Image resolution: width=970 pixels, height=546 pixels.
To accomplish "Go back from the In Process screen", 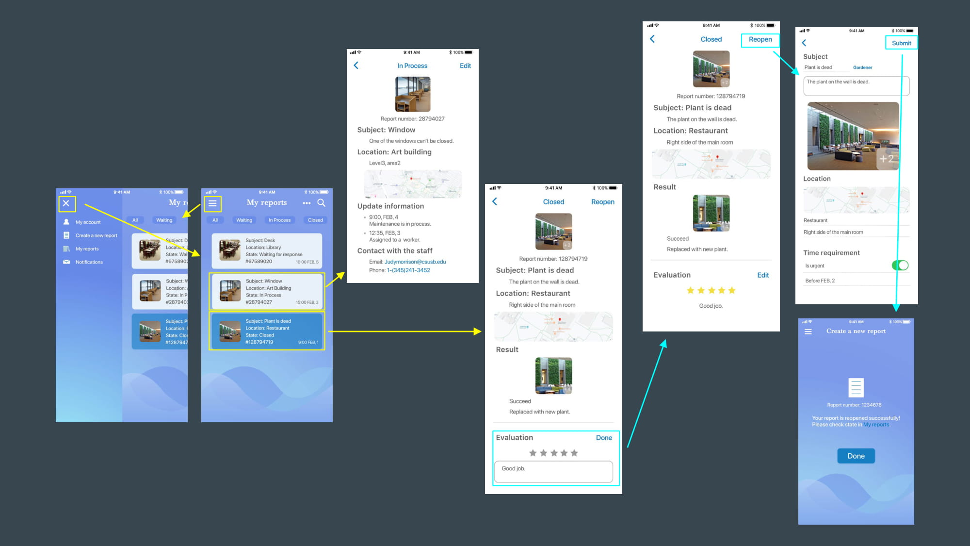I will click(x=356, y=66).
